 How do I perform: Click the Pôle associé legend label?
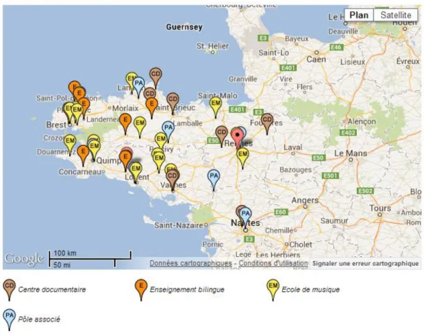click(x=39, y=319)
